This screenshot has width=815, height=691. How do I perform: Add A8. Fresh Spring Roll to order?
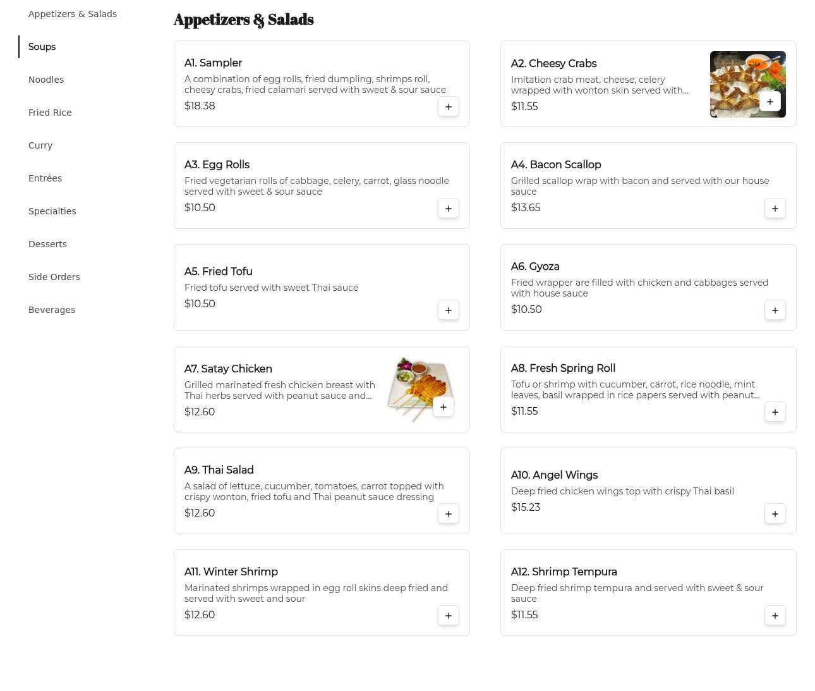coord(775,412)
